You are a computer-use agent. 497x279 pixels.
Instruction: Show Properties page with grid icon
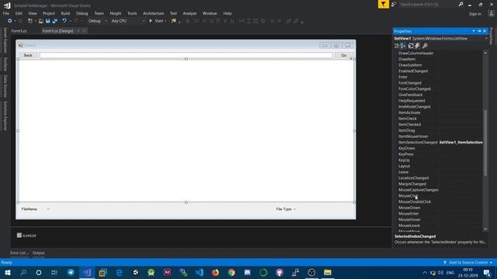coord(411,46)
